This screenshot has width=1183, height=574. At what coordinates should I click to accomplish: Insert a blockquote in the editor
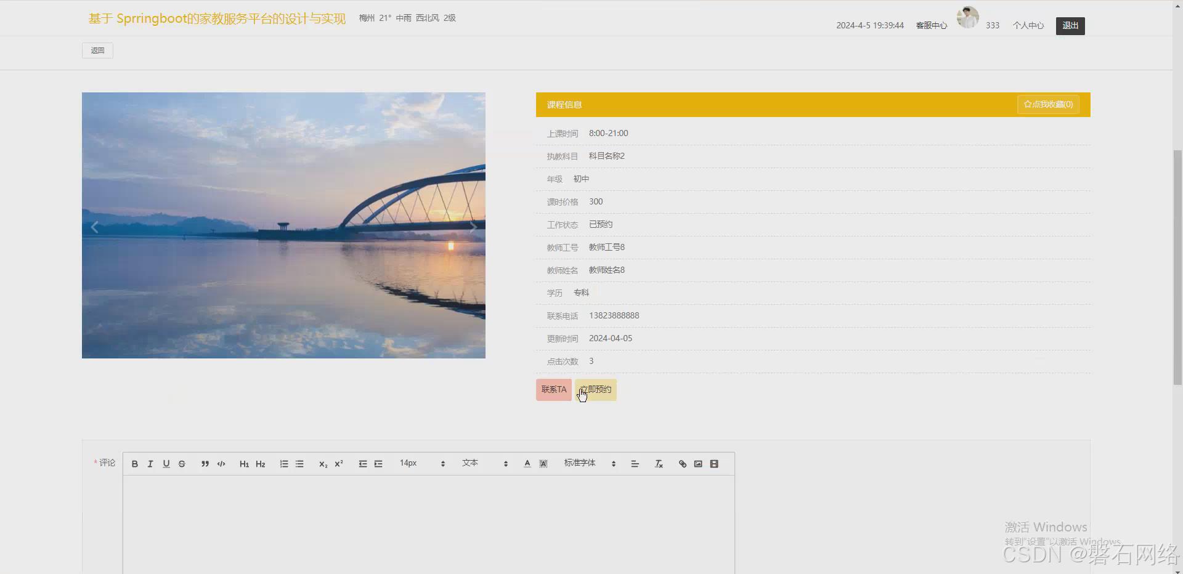(x=205, y=464)
